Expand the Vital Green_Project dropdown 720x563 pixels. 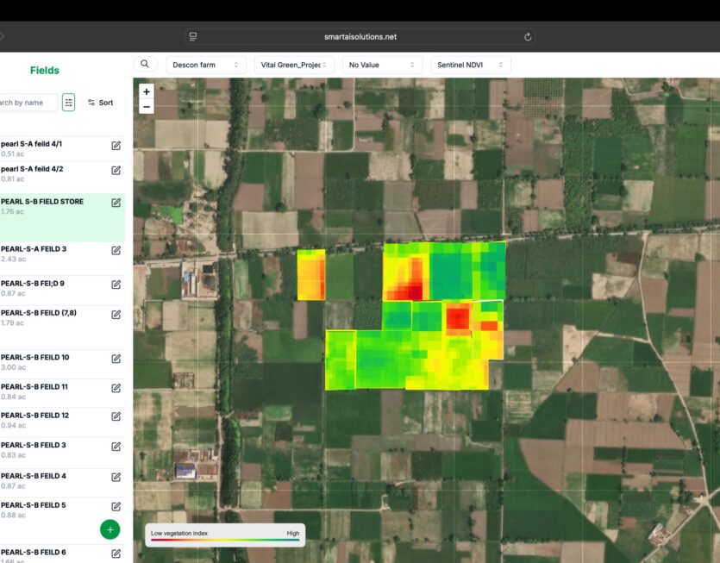297,65
